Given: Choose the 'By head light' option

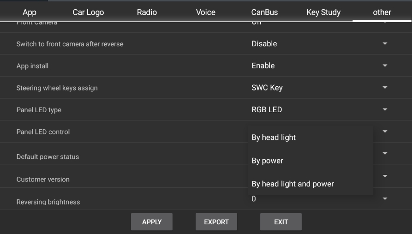Looking at the screenshot, I should pyautogui.click(x=274, y=137).
